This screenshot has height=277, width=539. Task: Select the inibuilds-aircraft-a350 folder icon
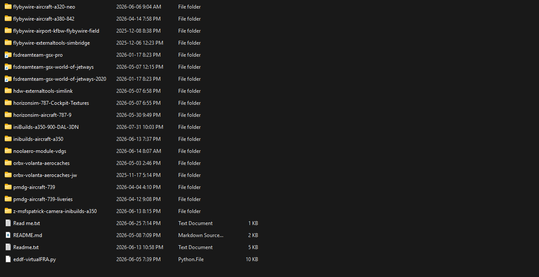pos(8,139)
